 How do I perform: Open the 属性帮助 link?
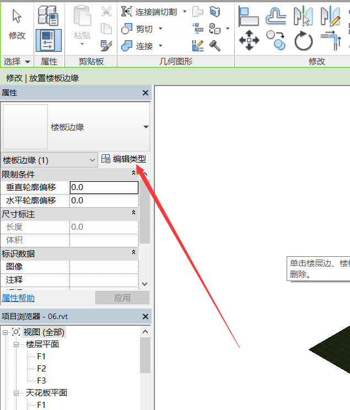18,298
